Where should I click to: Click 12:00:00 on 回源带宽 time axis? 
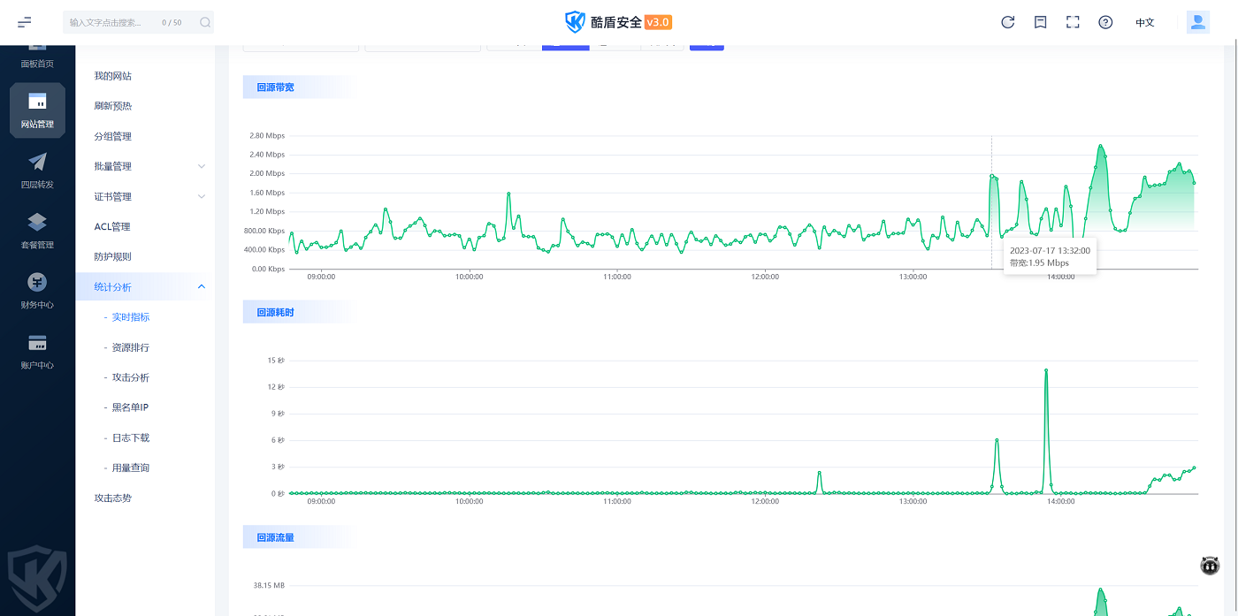[x=765, y=277]
